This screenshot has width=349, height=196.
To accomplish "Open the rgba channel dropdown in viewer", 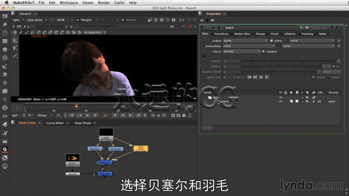I will [18, 20].
